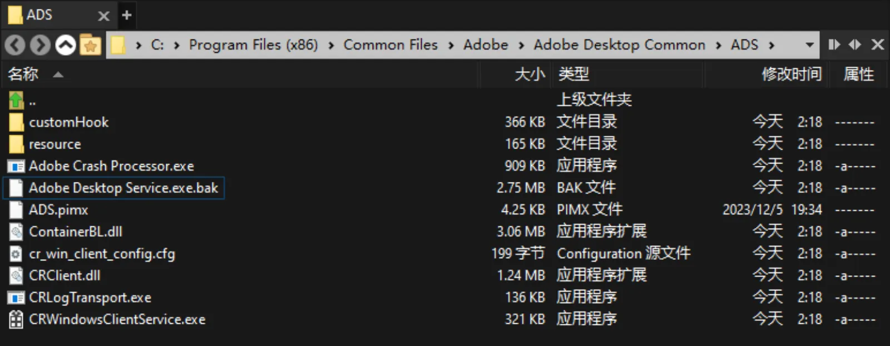
Task: Click the gear icon beside cr_win_client_config.cfg
Action: pyautogui.click(x=15, y=254)
